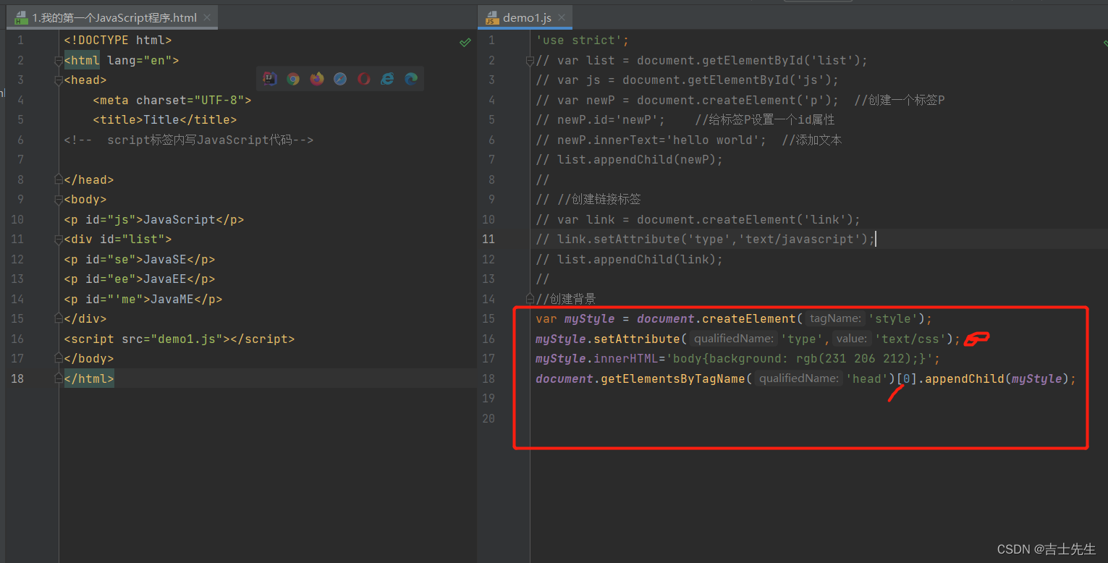Click the createElement('link') comment line

coord(698,220)
